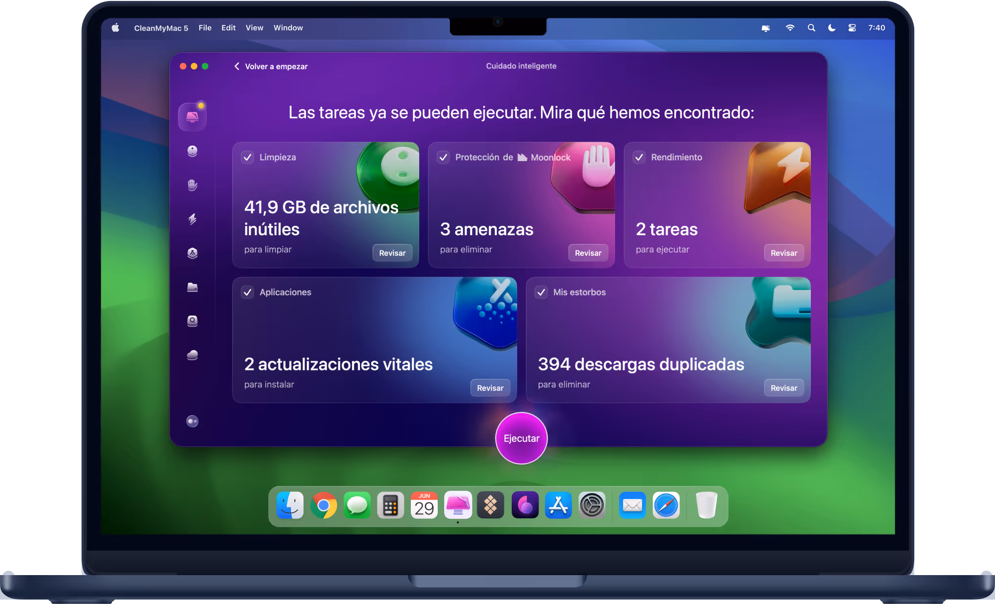Image resolution: width=995 pixels, height=604 pixels.
Task: Open the Cleanup sidebar module
Action: pyautogui.click(x=192, y=151)
